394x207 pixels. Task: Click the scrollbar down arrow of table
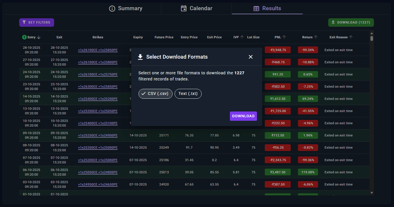pyautogui.click(x=372, y=193)
